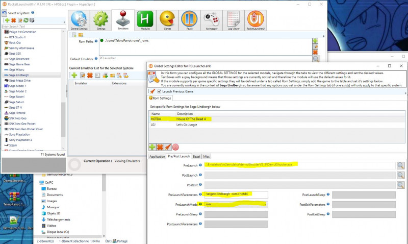408x244 pixels.
Task: Select Sega Naomi in systems list
Action: pos(17,96)
